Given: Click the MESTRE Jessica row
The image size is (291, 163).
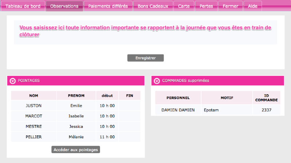Looking at the screenshot, I should (76, 127).
